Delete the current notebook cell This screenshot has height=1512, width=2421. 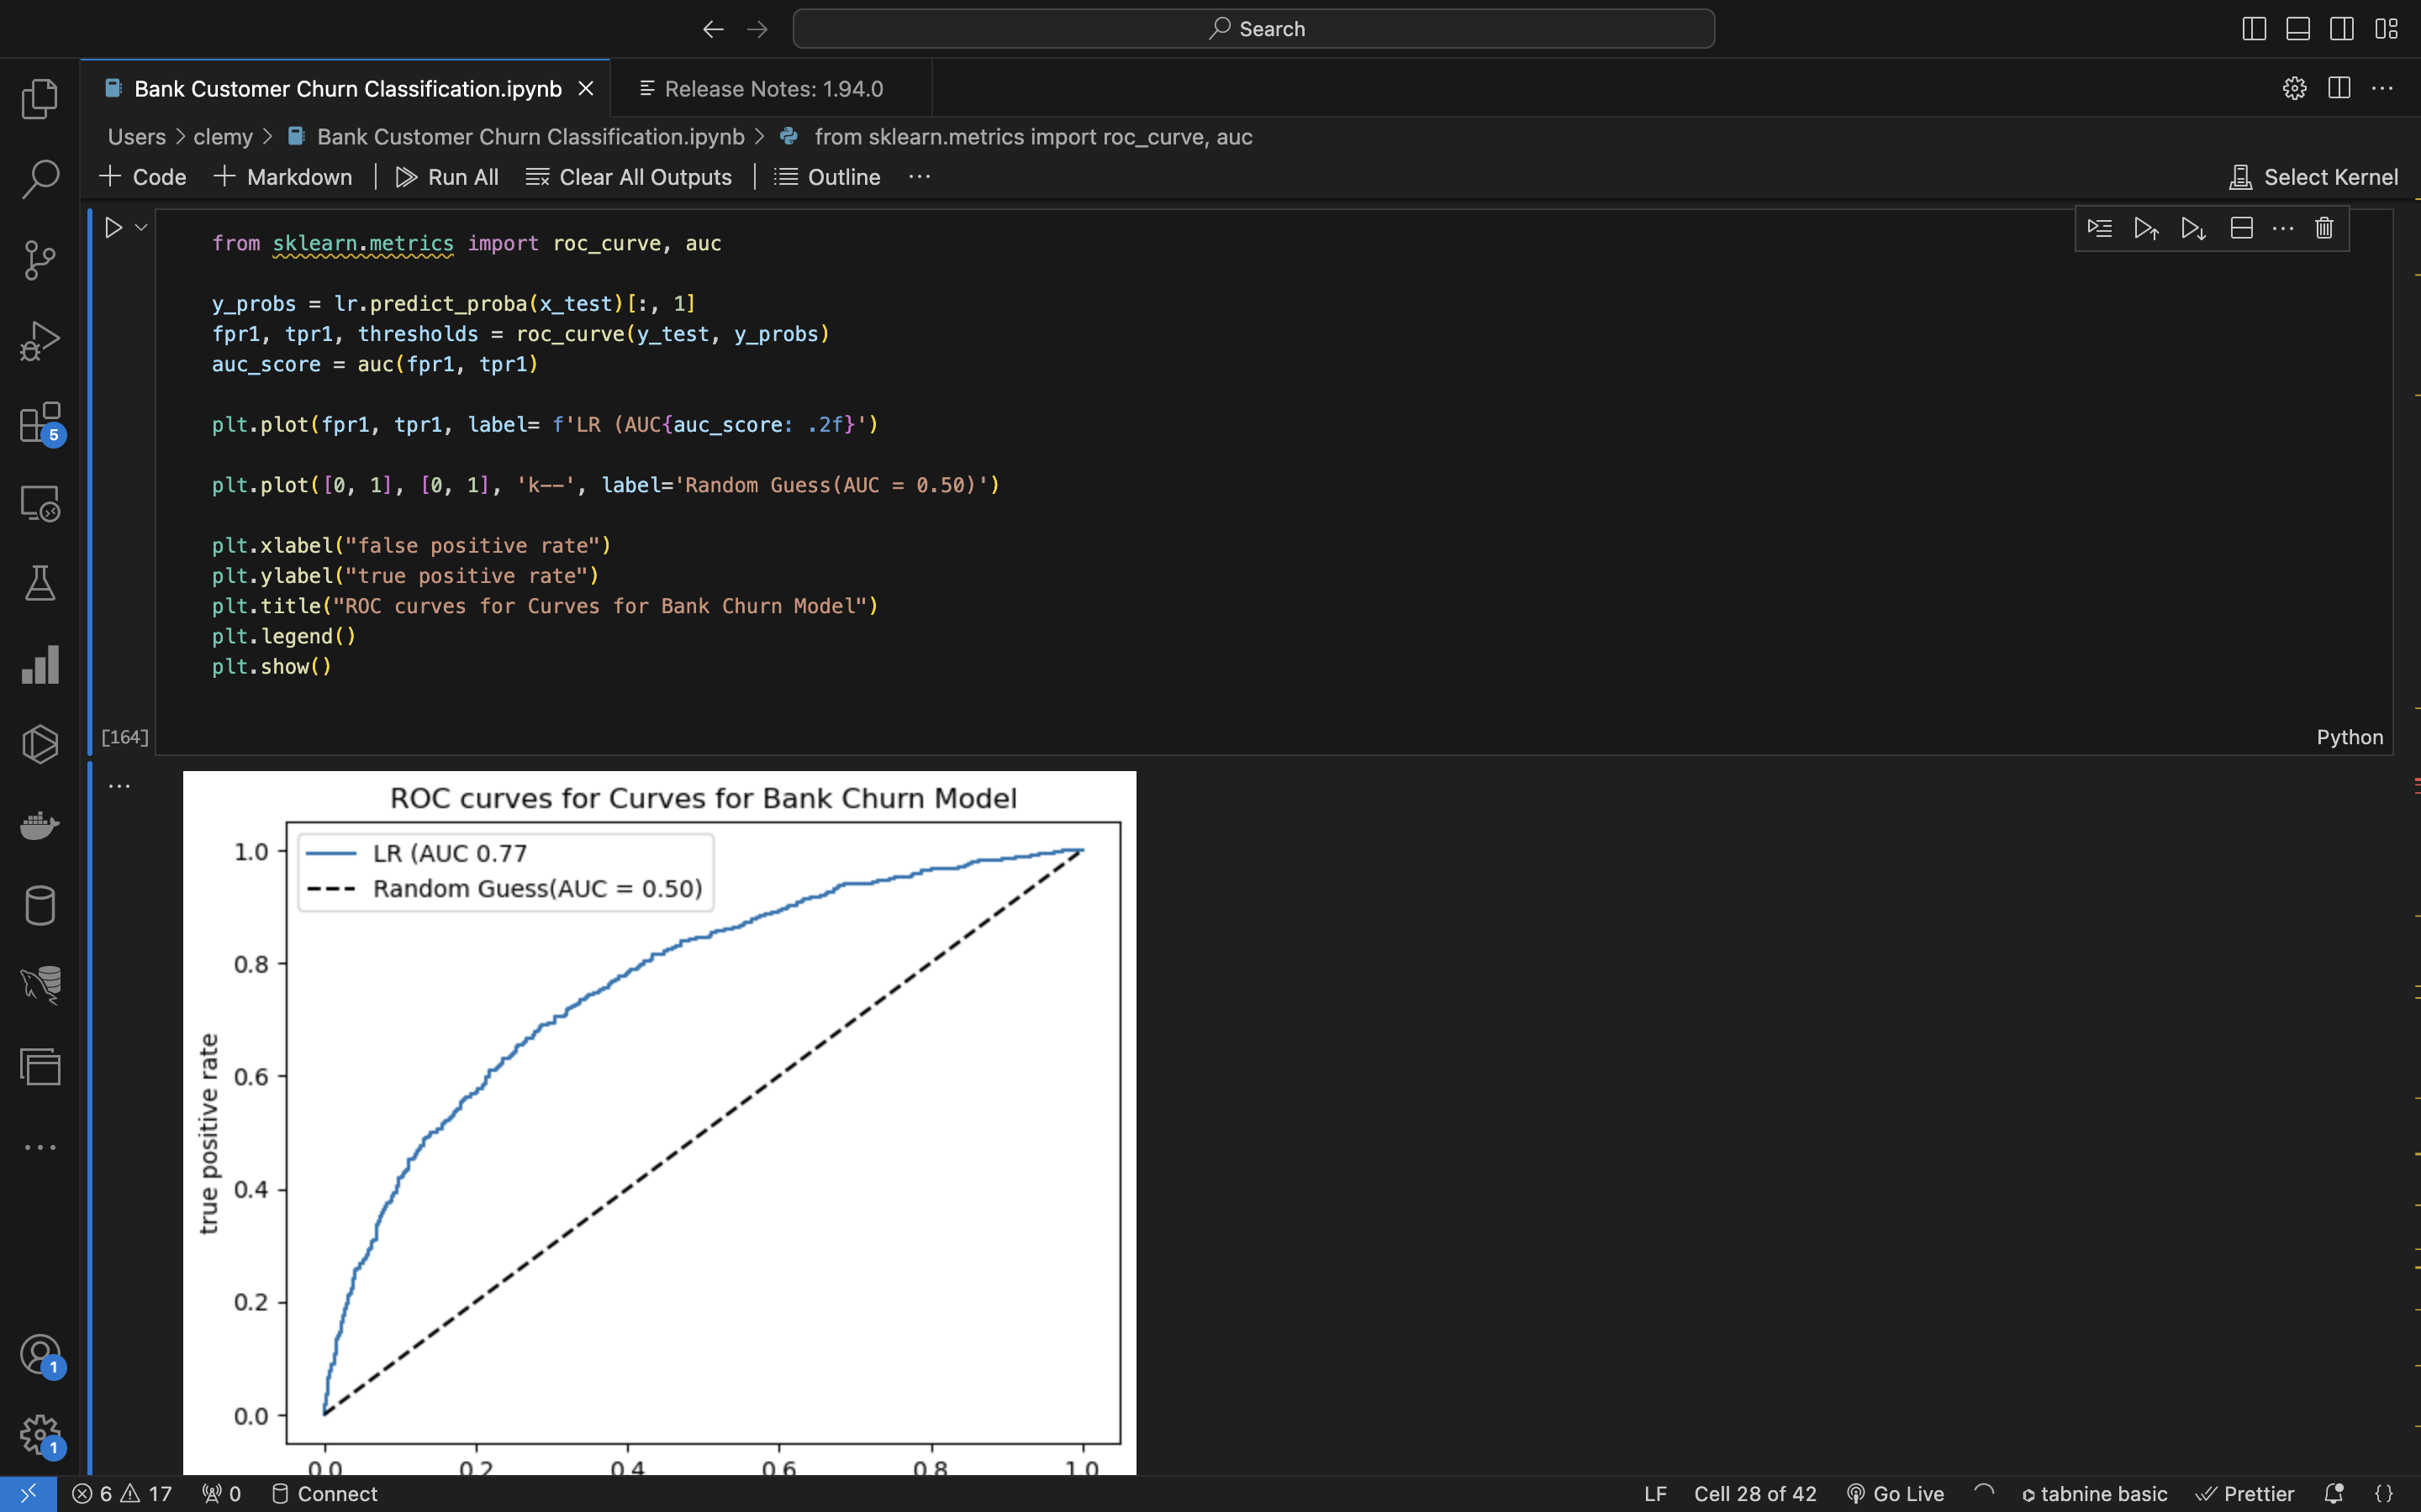pos(2324,228)
